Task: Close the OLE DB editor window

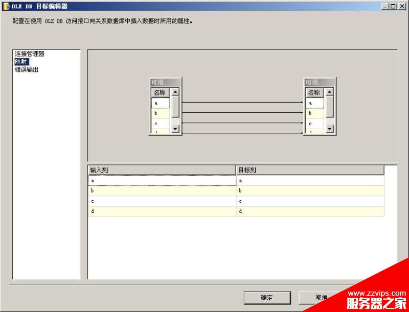Action: pos(402,6)
